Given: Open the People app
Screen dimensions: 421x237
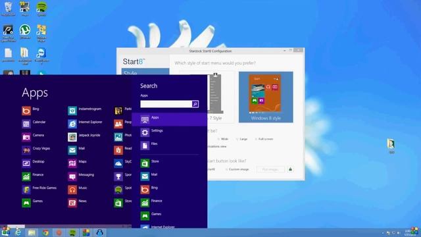Looking at the screenshot, I should pos(123,124).
